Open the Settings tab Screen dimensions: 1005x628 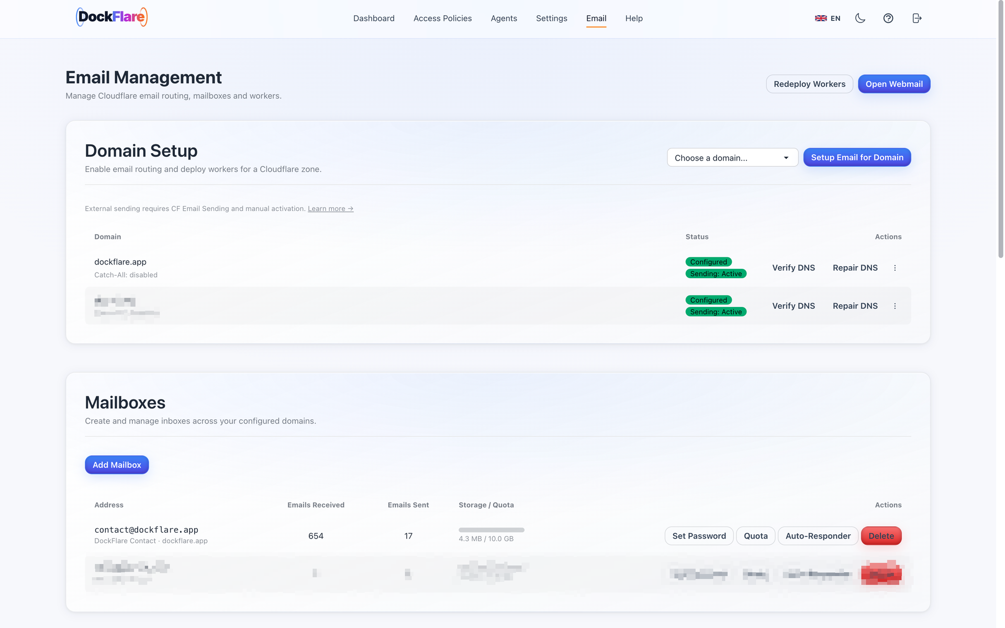pos(551,18)
